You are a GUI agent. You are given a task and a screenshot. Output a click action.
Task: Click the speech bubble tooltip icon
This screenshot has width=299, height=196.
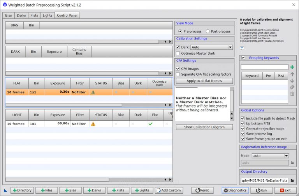242,48
